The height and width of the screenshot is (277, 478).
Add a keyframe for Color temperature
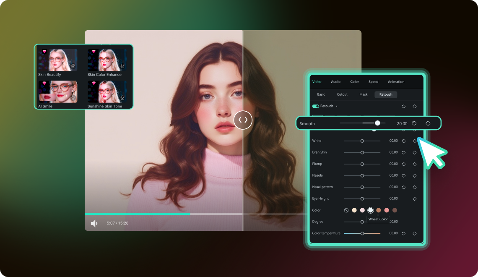click(415, 233)
